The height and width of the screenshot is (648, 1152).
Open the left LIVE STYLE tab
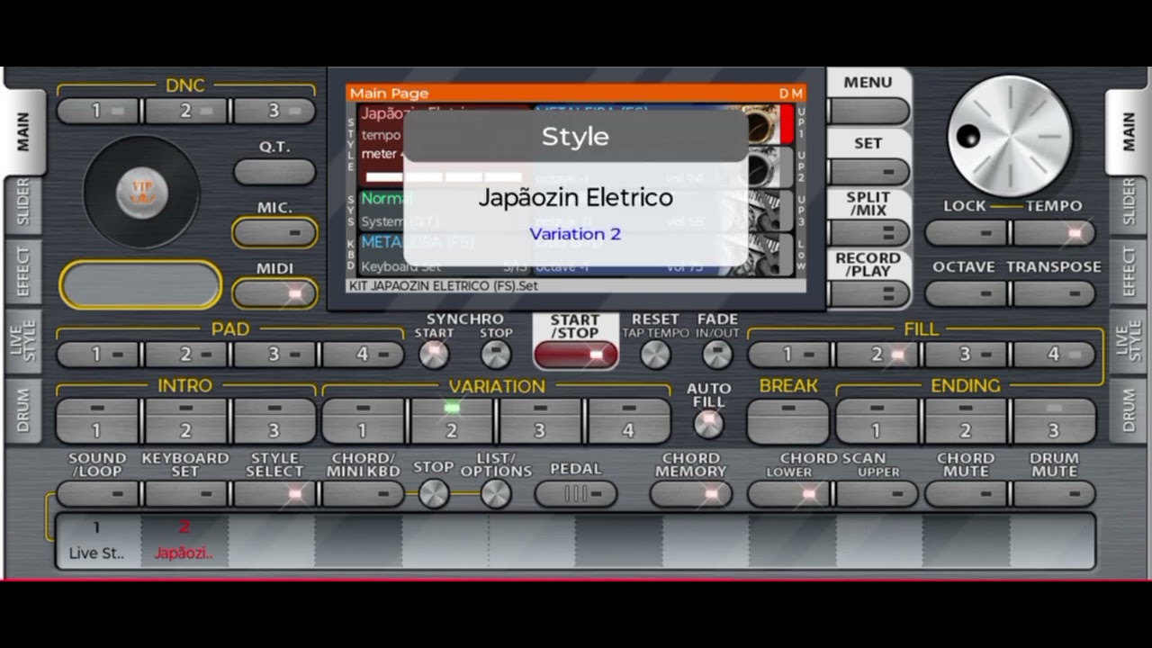[23, 340]
